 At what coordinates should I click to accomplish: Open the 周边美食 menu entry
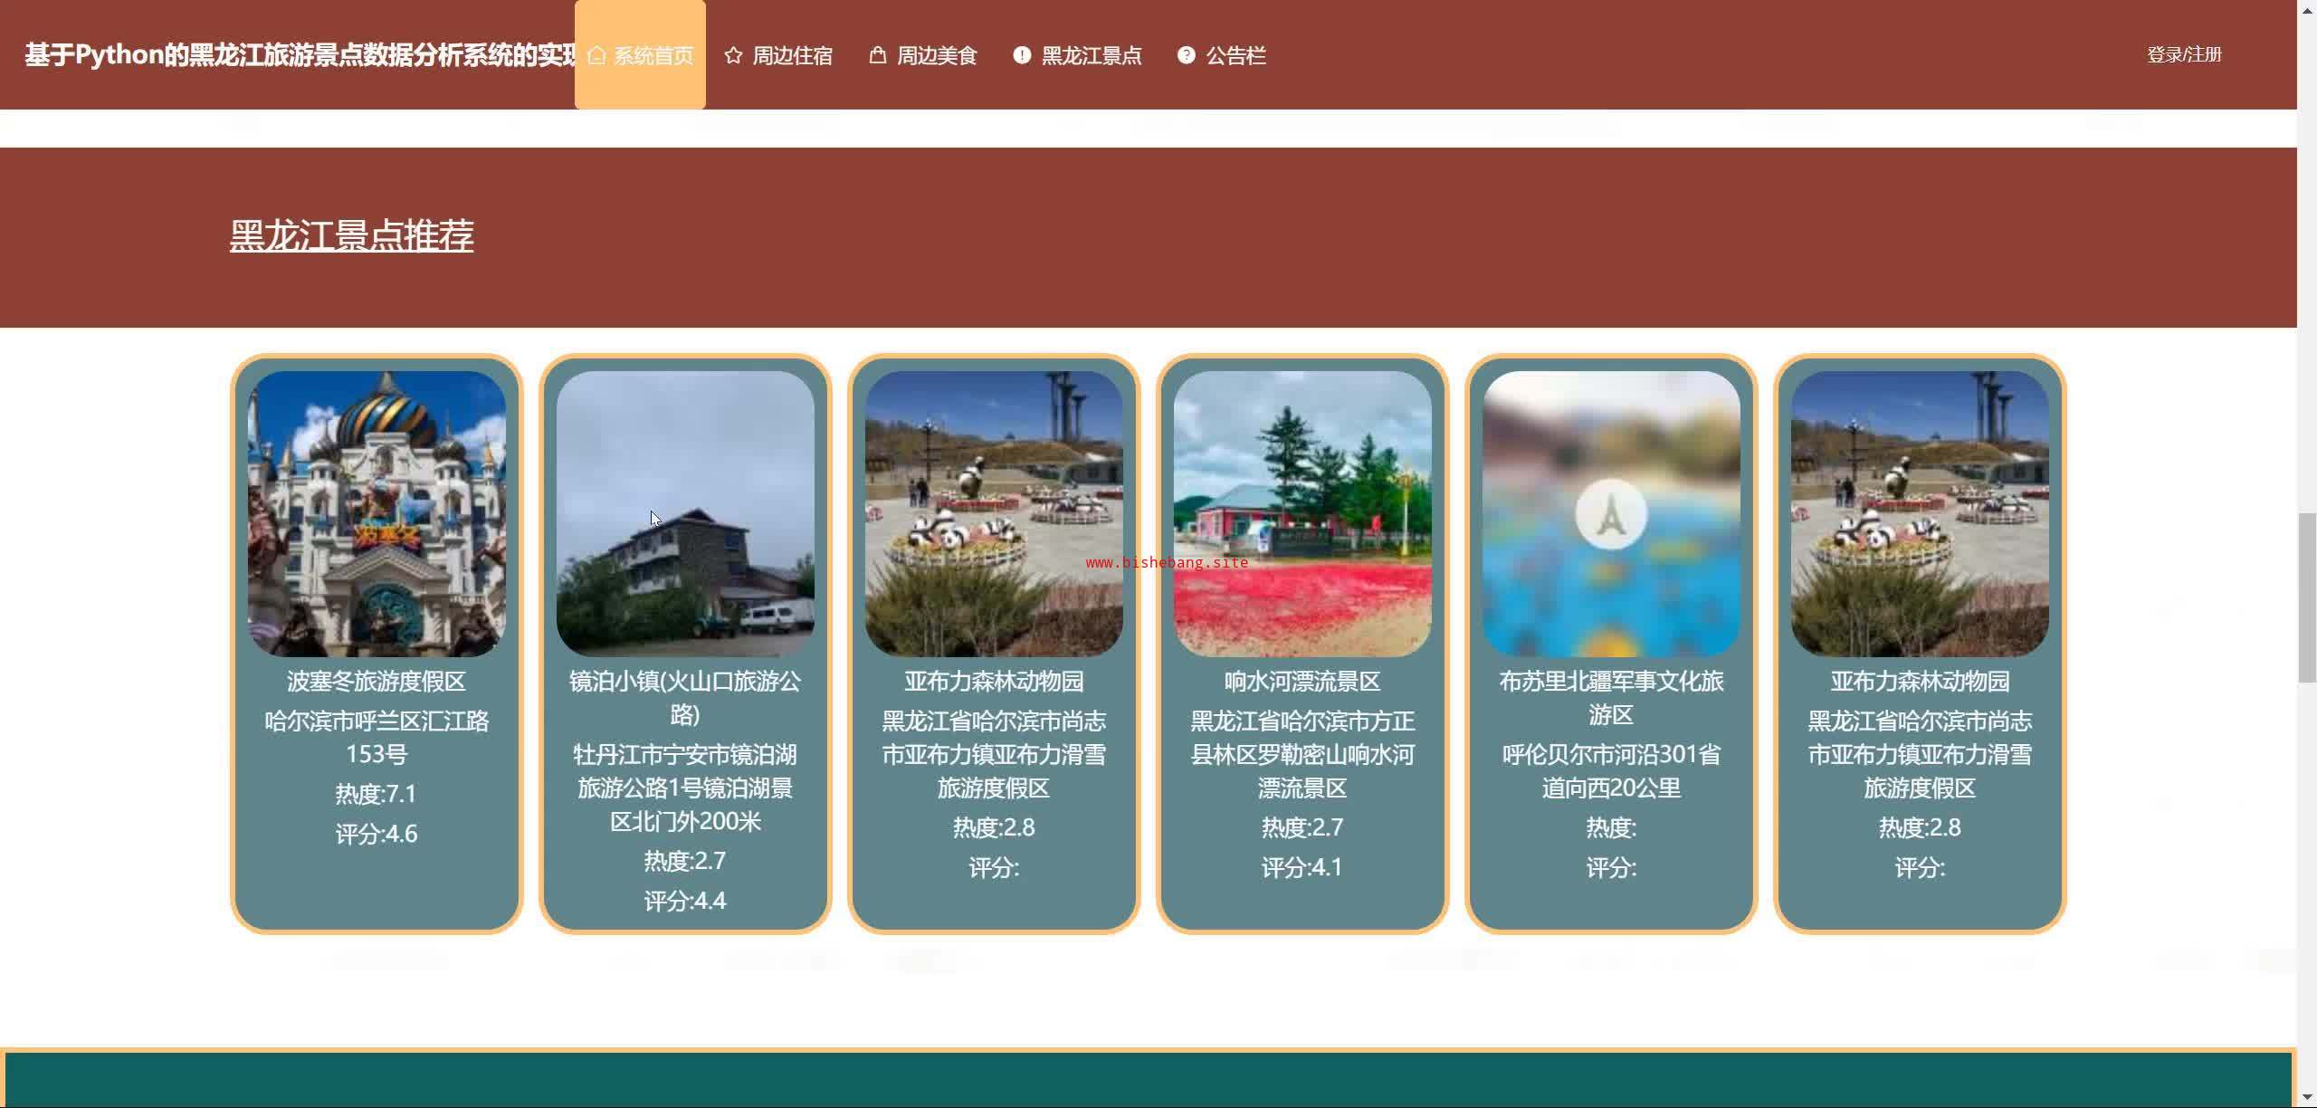click(x=937, y=55)
